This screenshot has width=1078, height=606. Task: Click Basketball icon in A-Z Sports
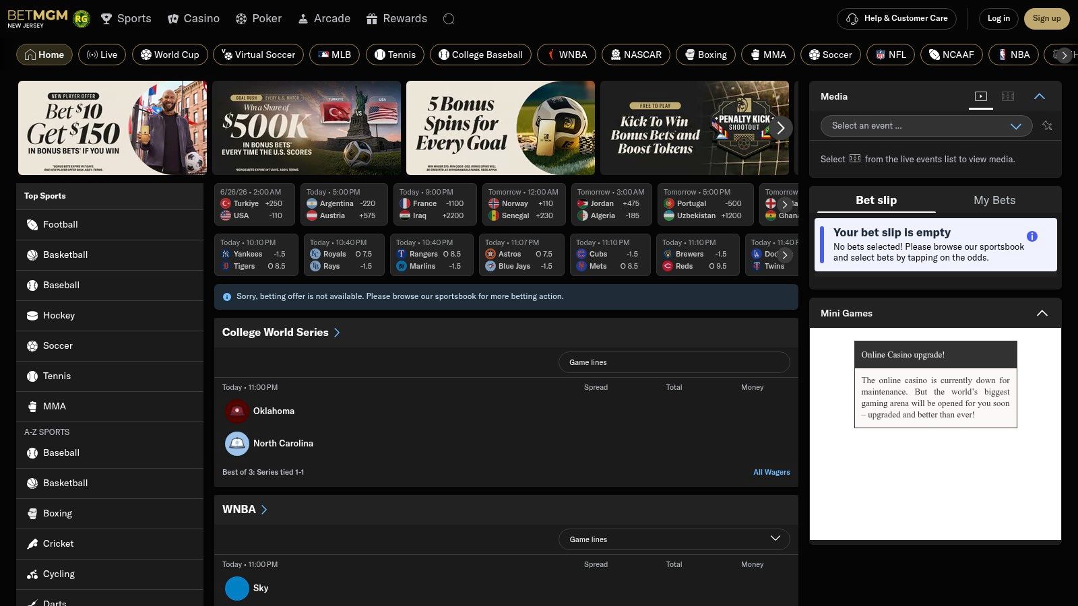pos(32,483)
